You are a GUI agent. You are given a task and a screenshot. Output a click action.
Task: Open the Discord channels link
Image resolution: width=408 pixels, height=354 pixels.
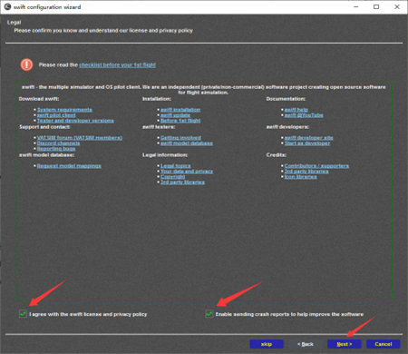(x=58, y=143)
